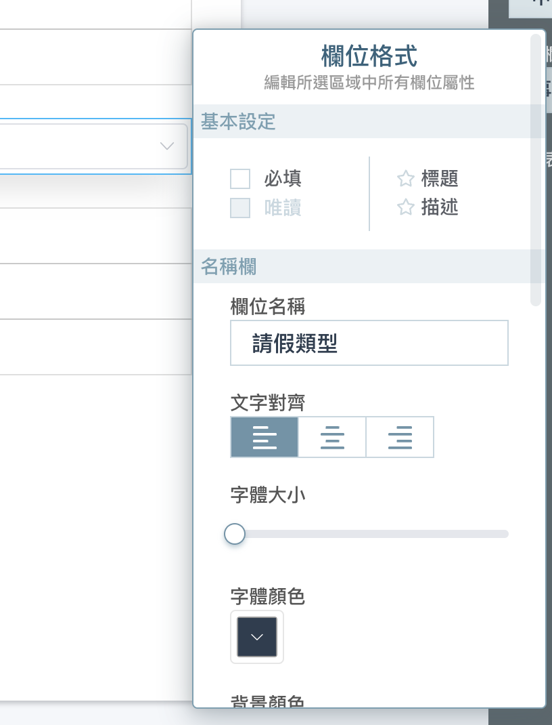This screenshot has height=725, width=552.
Task: Click the panel's vertical scrollbar
Action: [x=536, y=169]
